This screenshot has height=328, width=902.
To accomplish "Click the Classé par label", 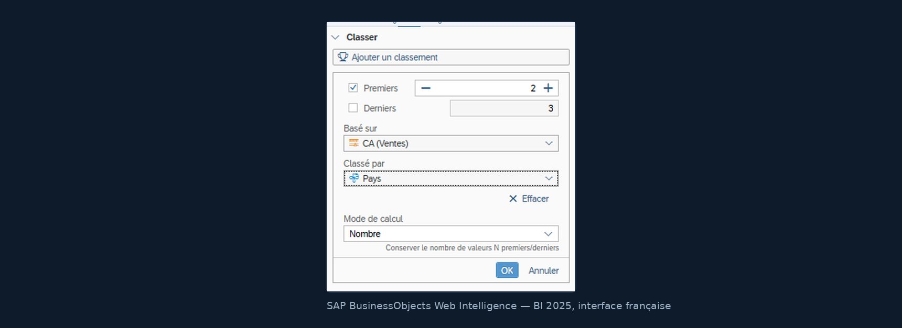I will pos(364,164).
